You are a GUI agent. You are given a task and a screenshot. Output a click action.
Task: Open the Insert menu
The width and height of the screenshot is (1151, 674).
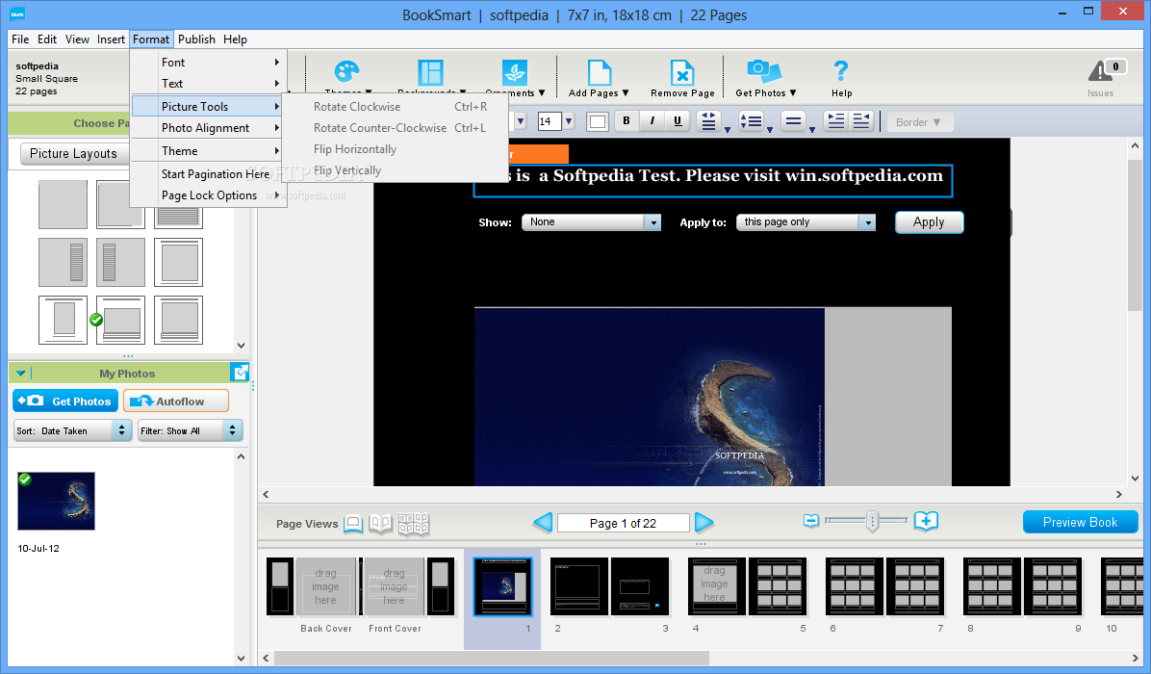point(111,39)
